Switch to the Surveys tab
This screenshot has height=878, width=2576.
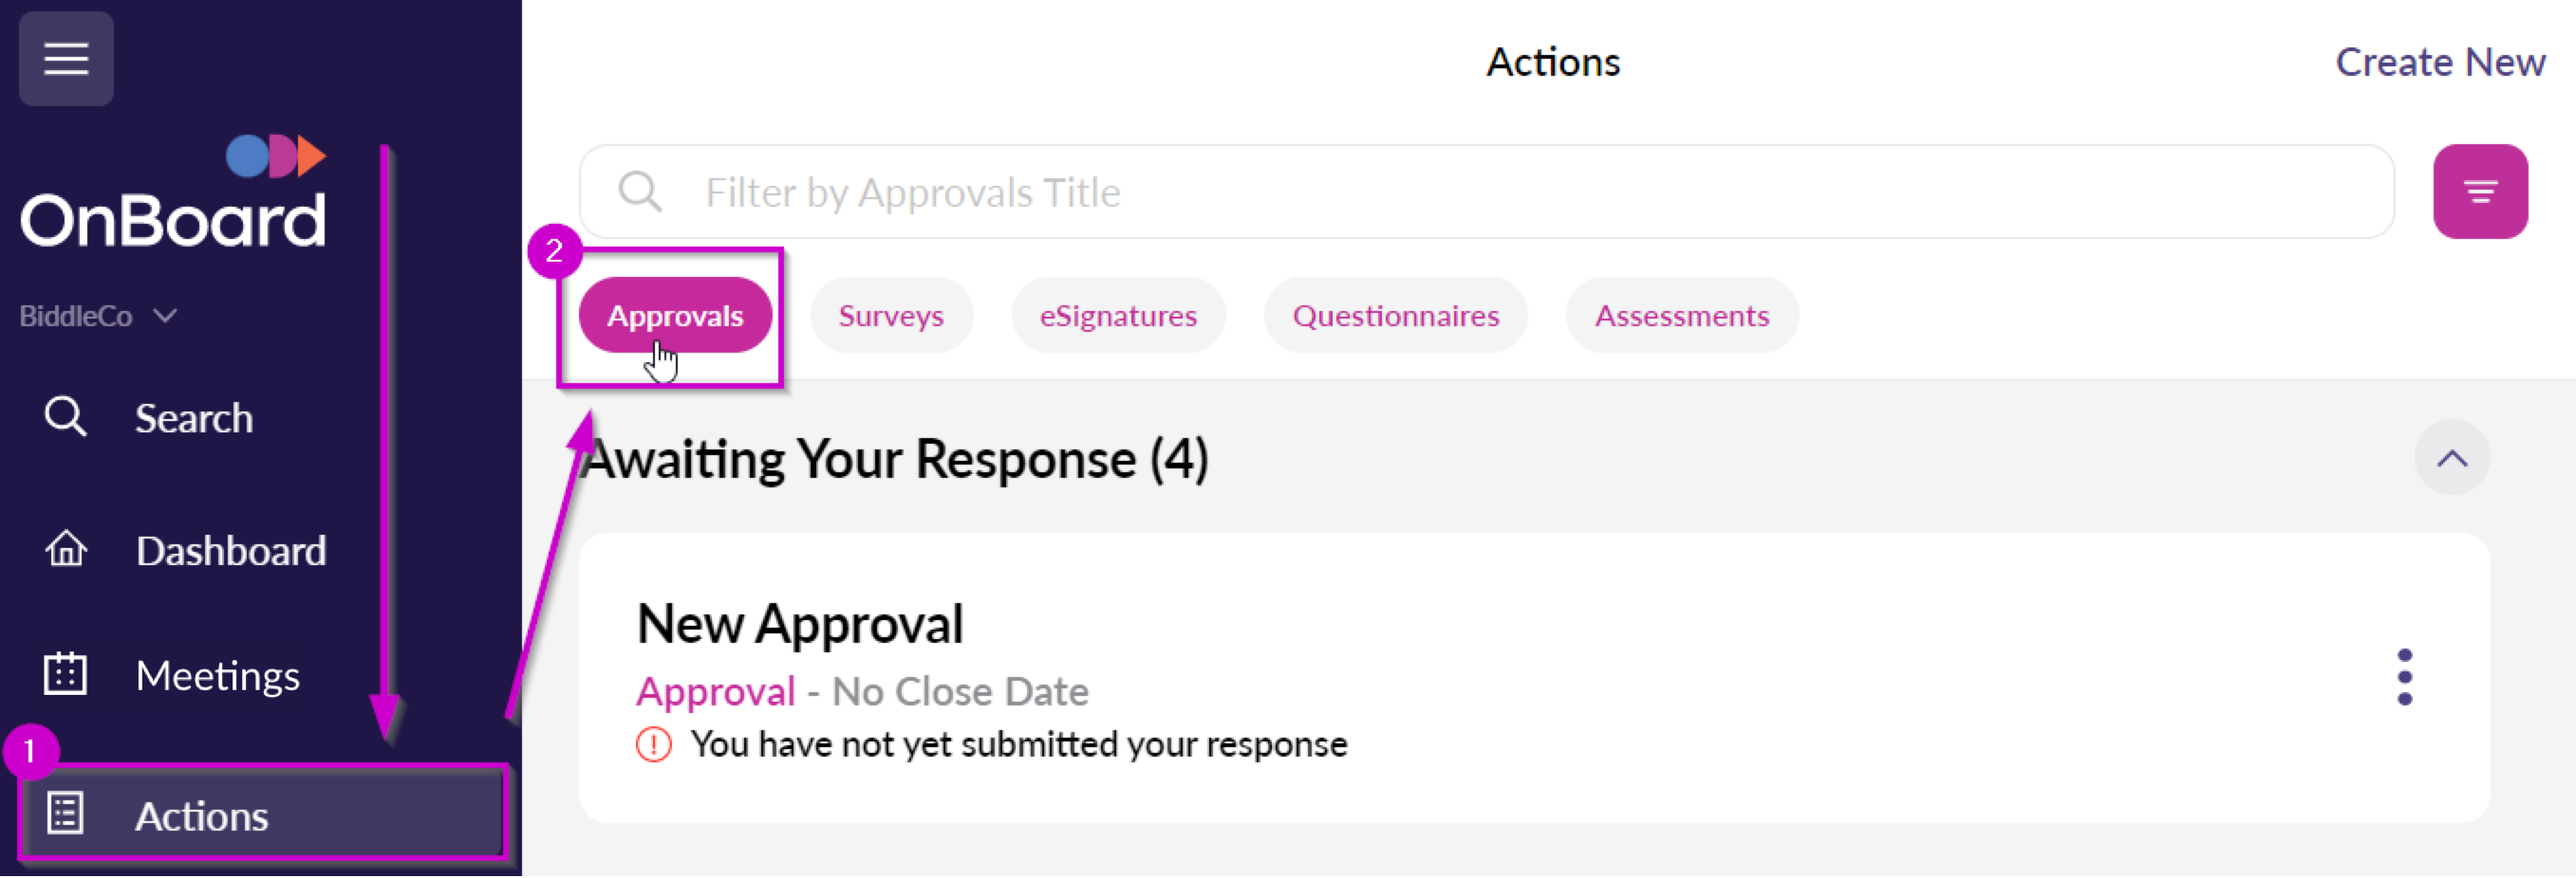tap(890, 316)
